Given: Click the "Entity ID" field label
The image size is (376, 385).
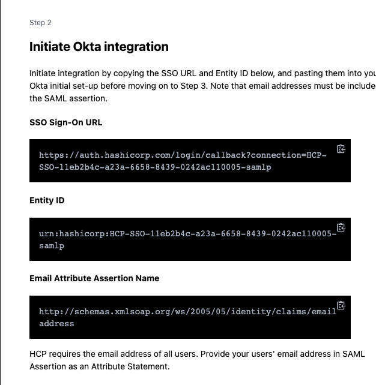Looking at the screenshot, I should click(47, 200).
